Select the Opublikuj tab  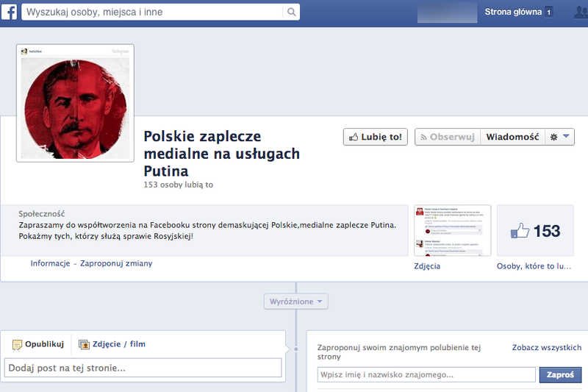38,344
